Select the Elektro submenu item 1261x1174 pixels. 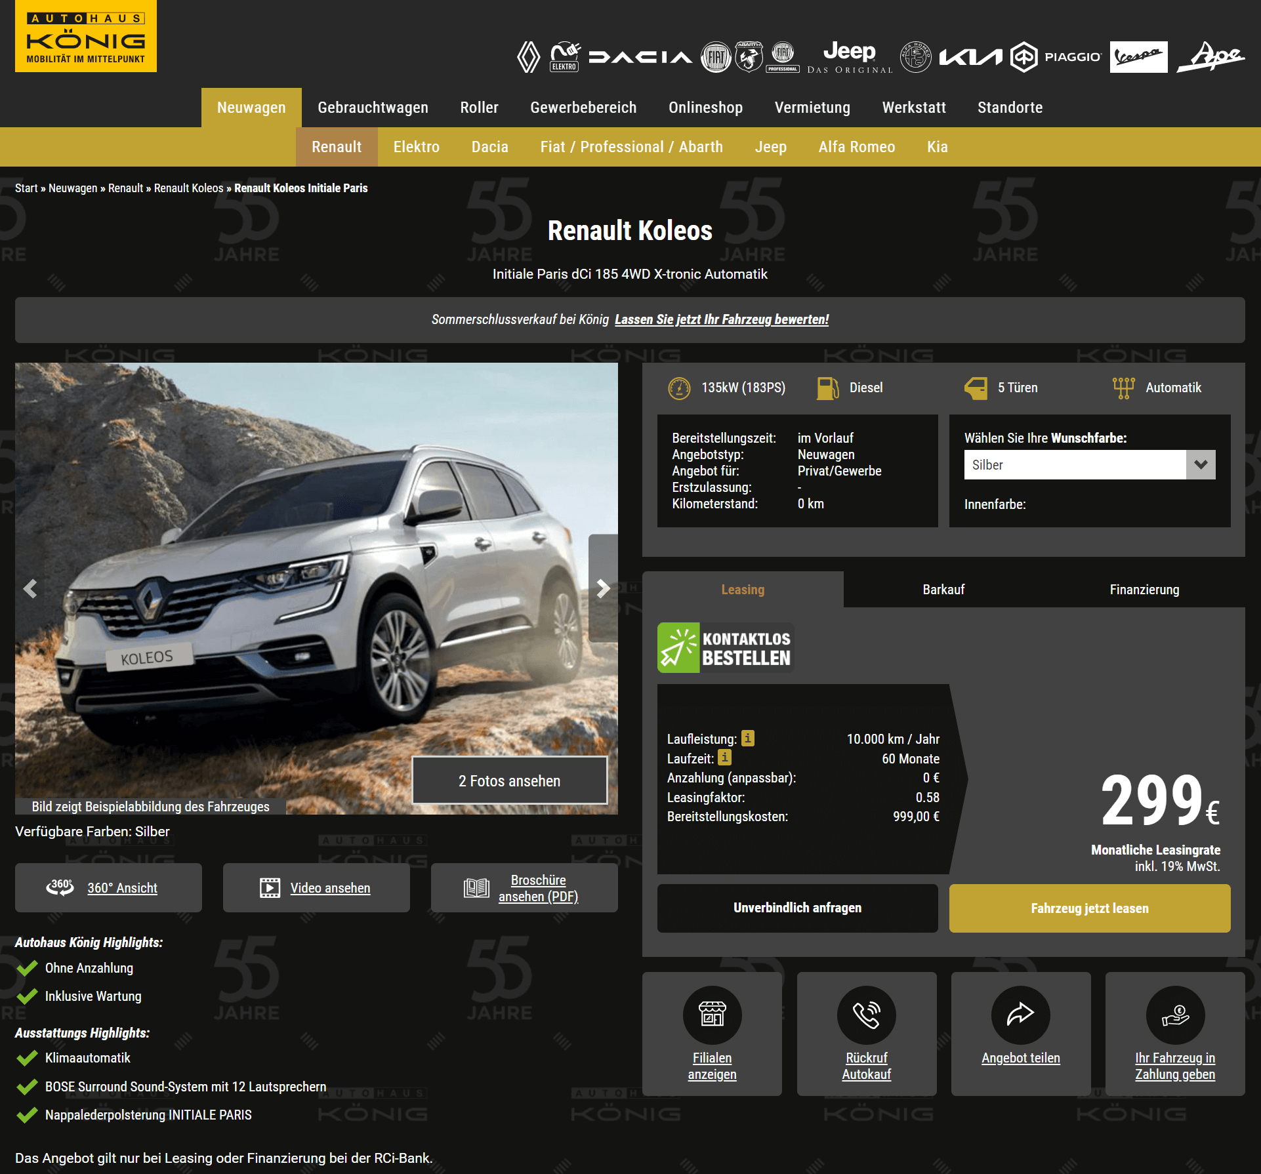416,147
